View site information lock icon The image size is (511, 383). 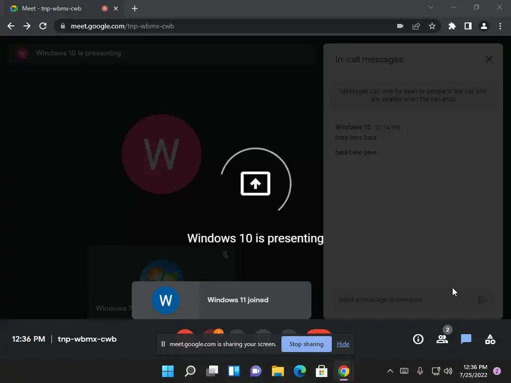pos(63,26)
